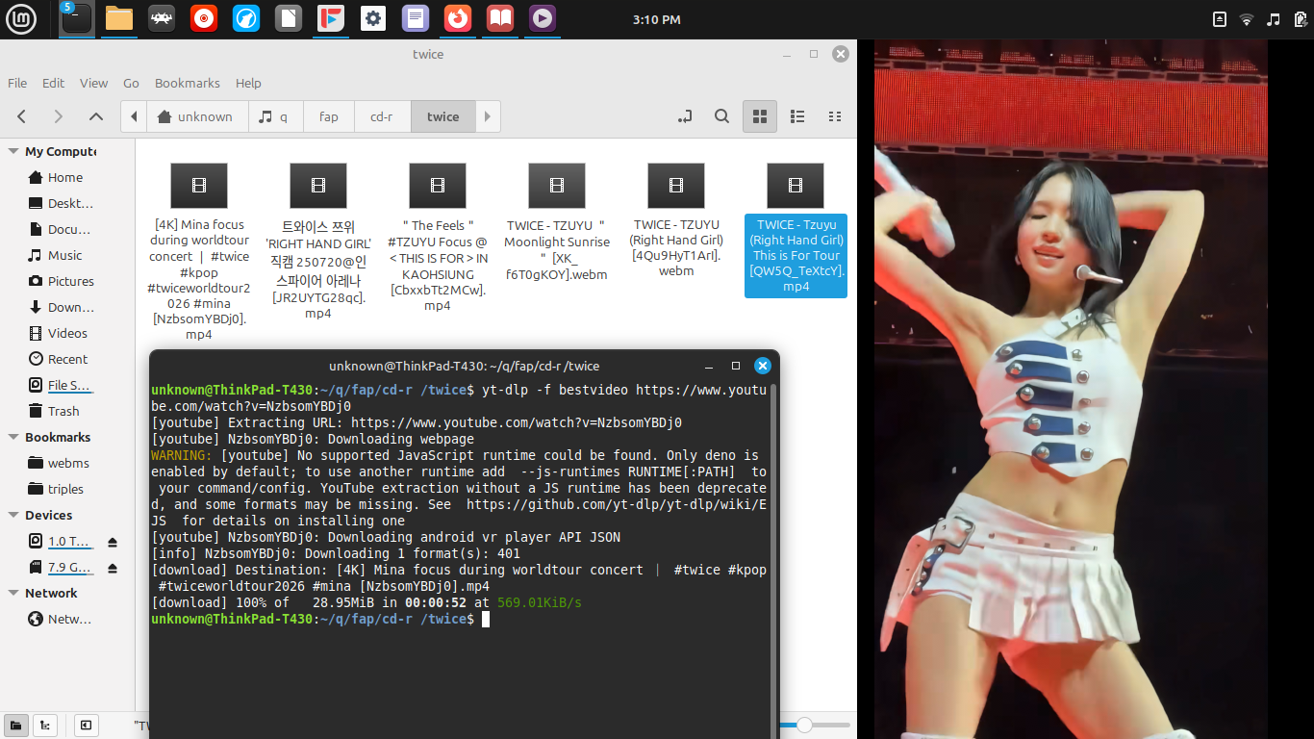Select the RIGHT HAND GIRL 250720 mp4
Viewport: 1314px width, 739px height.
[x=318, y=241]
